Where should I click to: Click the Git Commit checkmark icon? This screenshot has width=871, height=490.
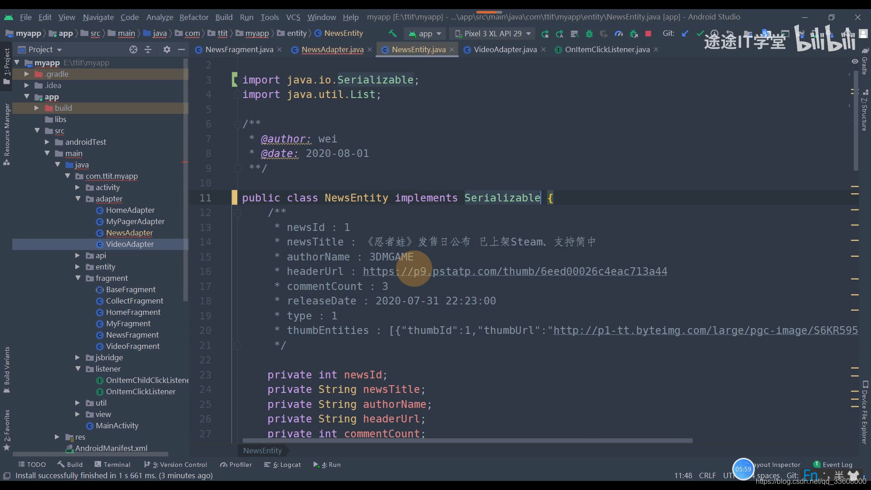(700, 34)
